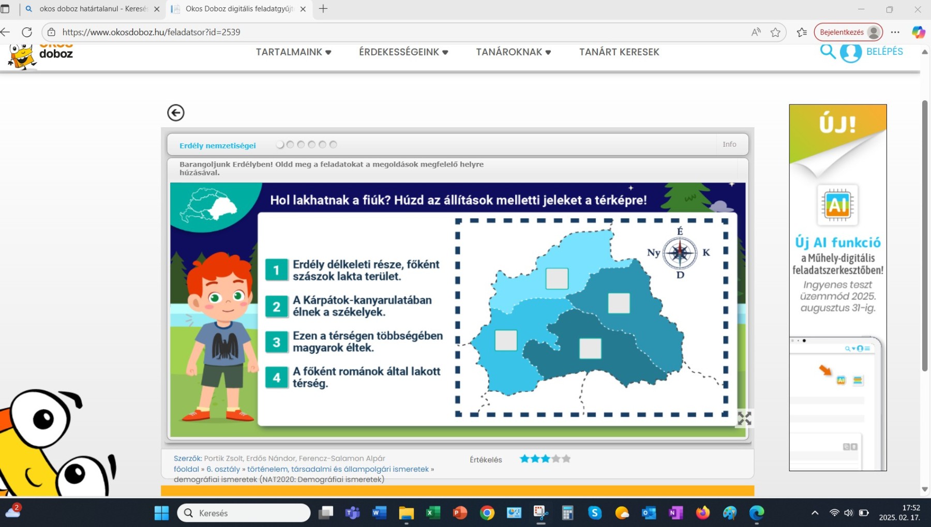Select the number 2 marker tile
Image resolution: width=931 pixels, height=527 pixels.
(x=276, y=306)
